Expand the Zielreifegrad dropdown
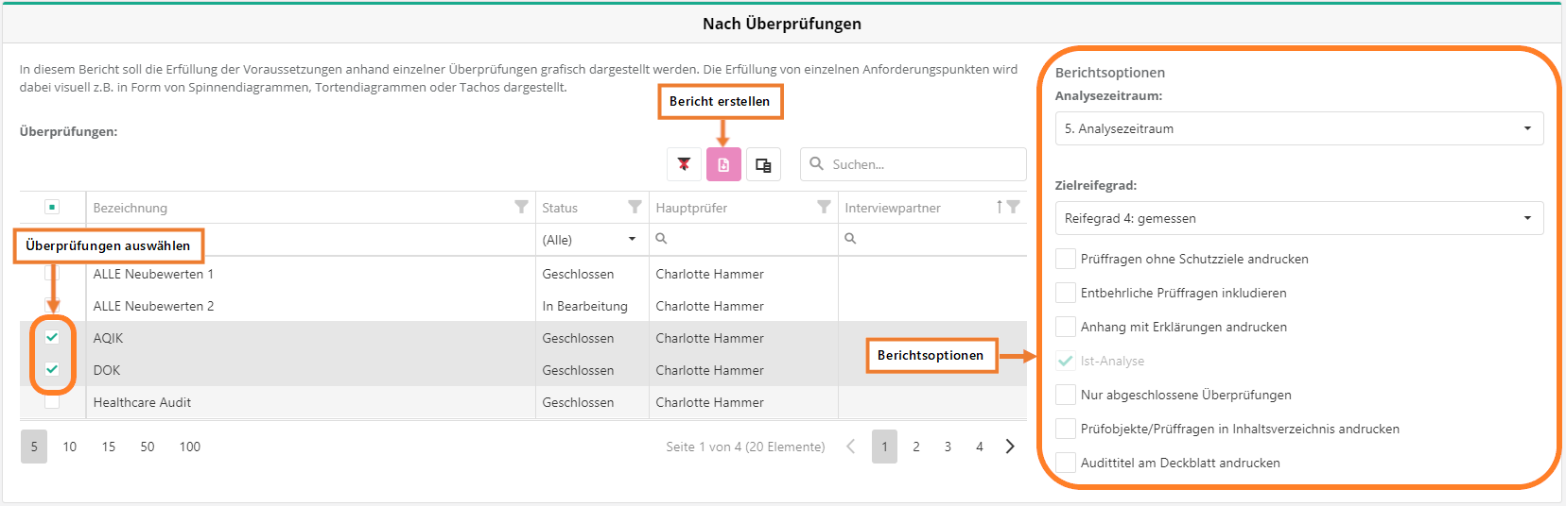The image size is (1566, 506). point(1298,218)
